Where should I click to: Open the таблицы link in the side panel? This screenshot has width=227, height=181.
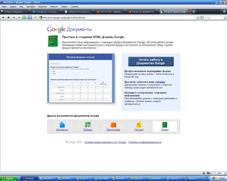pos(160,82)
